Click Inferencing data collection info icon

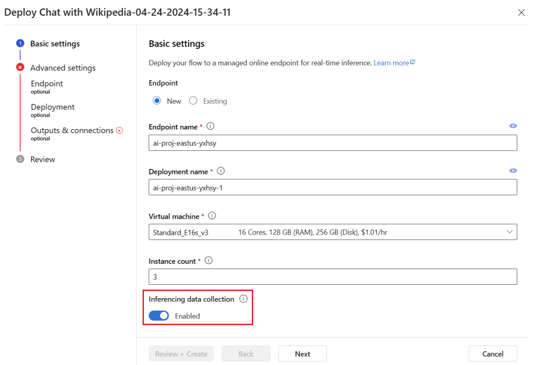tap(243, 299)
